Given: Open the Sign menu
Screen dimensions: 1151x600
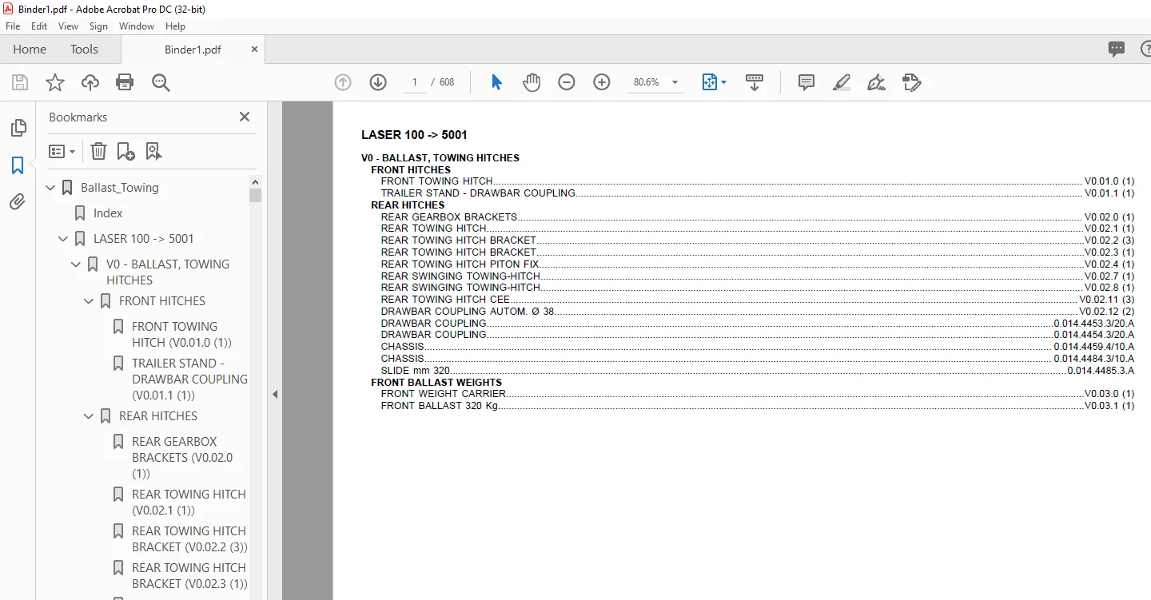Looking at the screenshot, I should (98, 26).
